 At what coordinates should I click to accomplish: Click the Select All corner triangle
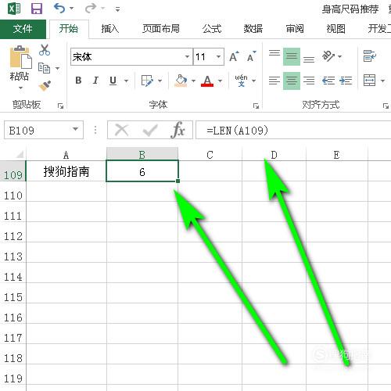tap(20, 155)
